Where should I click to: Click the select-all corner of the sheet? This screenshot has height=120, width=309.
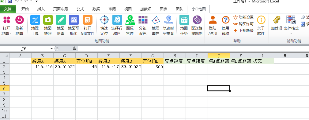(x=5, y=56)
